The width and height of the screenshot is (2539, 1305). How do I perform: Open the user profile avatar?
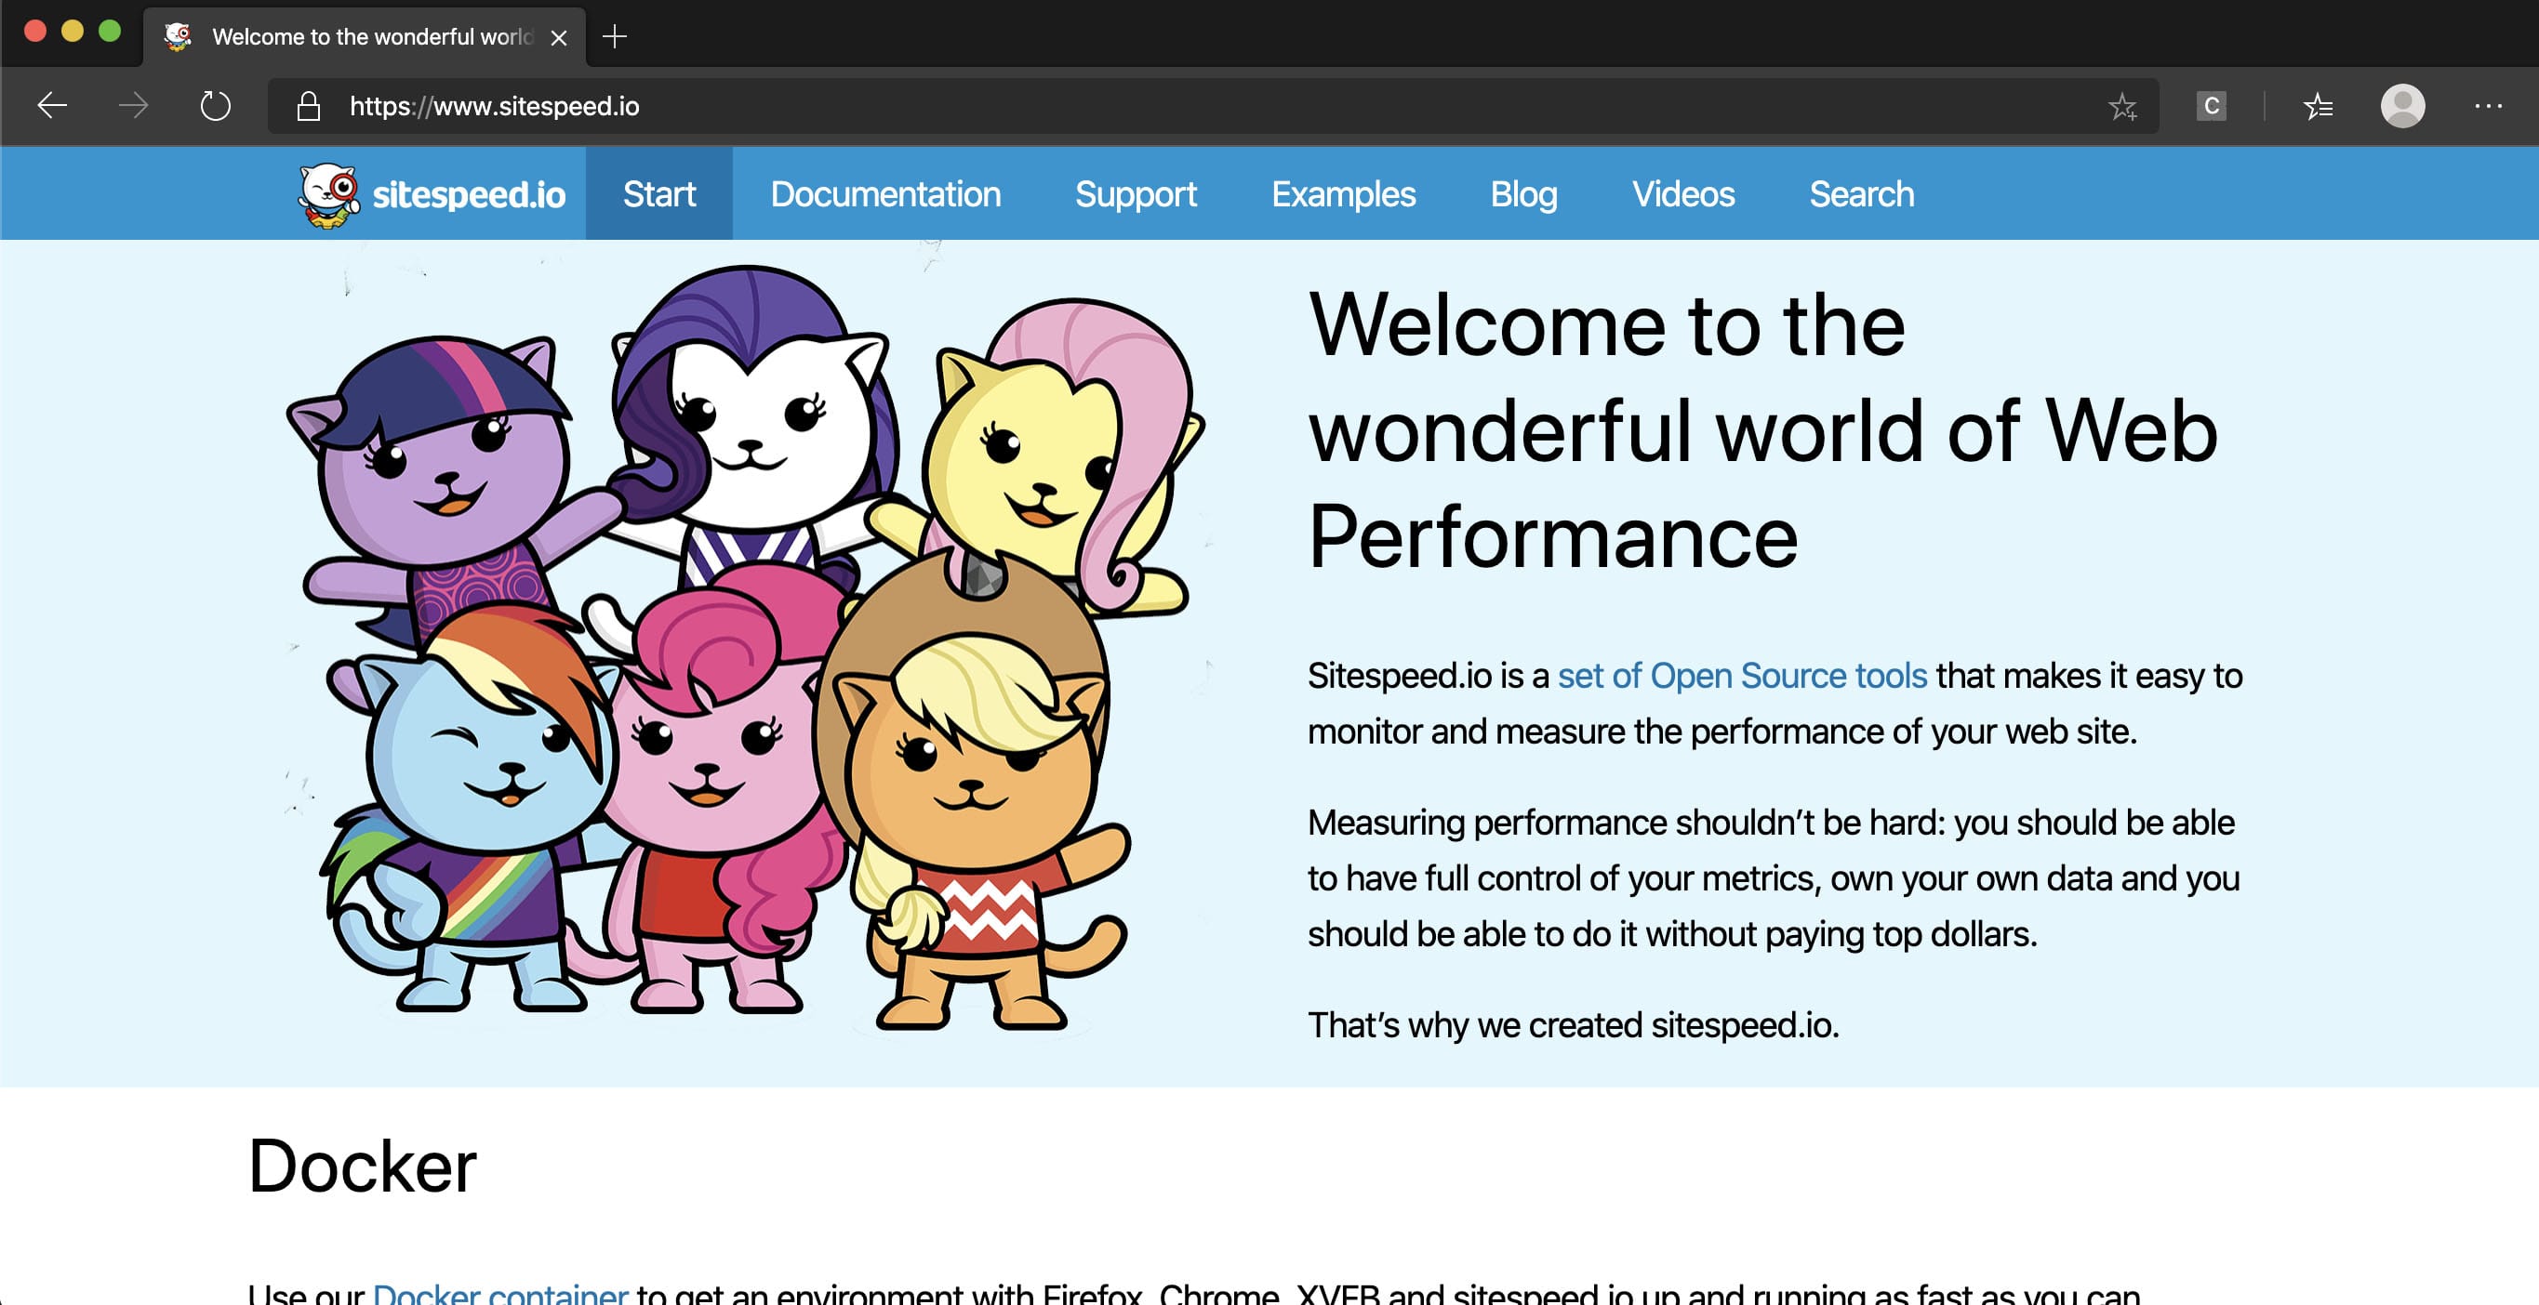point(2402,105)
